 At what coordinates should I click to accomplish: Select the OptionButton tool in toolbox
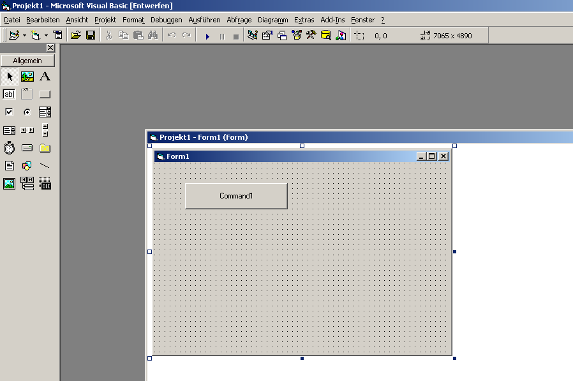point(27,112)
